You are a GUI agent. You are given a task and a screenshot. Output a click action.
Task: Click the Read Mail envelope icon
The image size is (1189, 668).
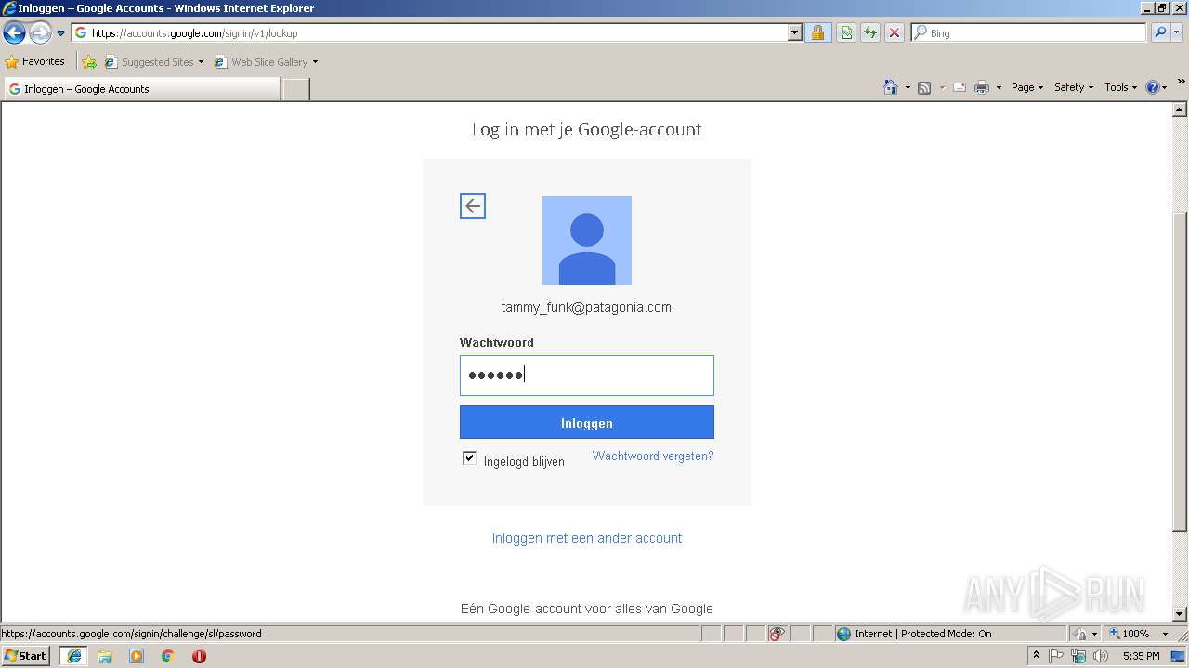(x=960, y=87)
